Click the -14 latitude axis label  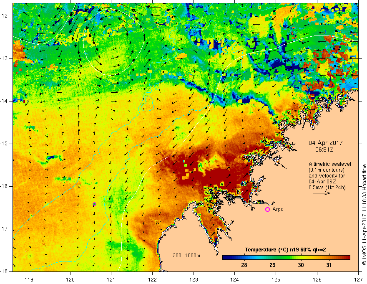click(4, 101)
